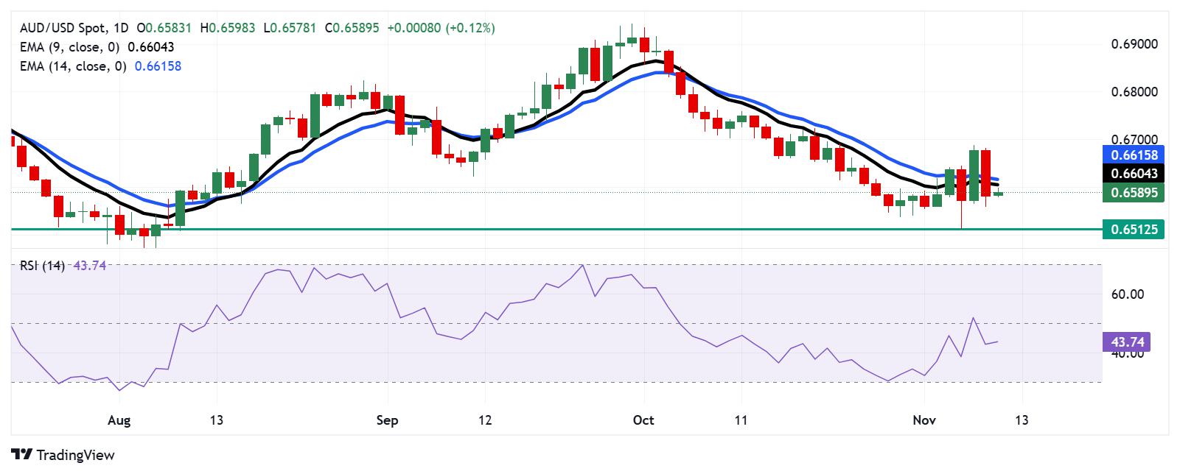
Task: Click the Oct label on time axis
Action: click(x=643, y=420)
